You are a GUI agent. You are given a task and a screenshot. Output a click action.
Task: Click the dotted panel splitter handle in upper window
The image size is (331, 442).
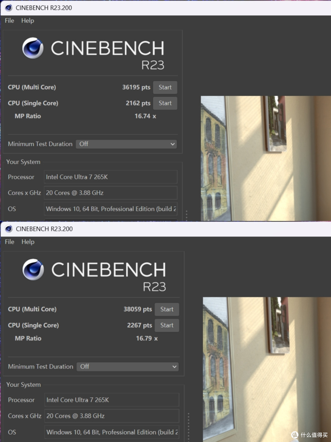pyautogui.click(x=186, y=215)
